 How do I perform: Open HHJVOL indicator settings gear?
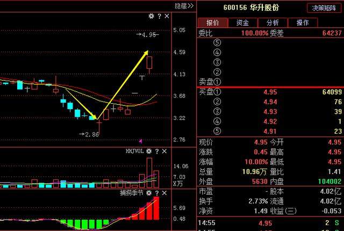149,151
